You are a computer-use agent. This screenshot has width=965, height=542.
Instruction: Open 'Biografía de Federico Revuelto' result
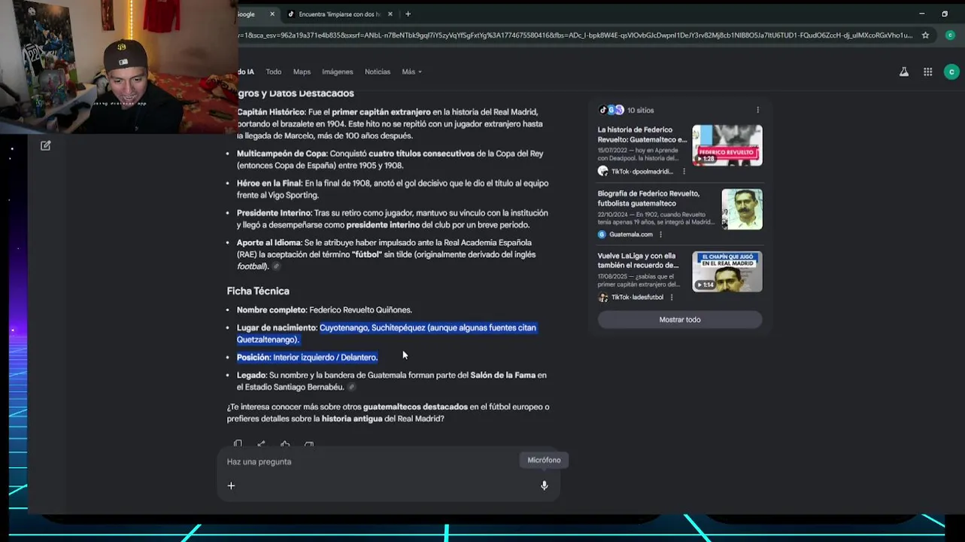[x=648, y=198]
